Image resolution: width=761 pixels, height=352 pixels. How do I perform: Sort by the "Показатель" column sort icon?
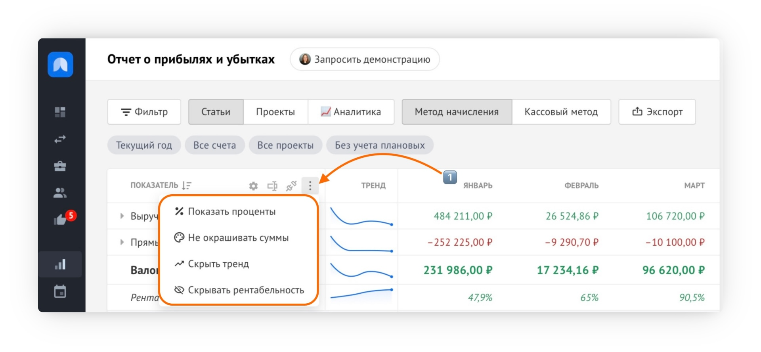[187, 186]
